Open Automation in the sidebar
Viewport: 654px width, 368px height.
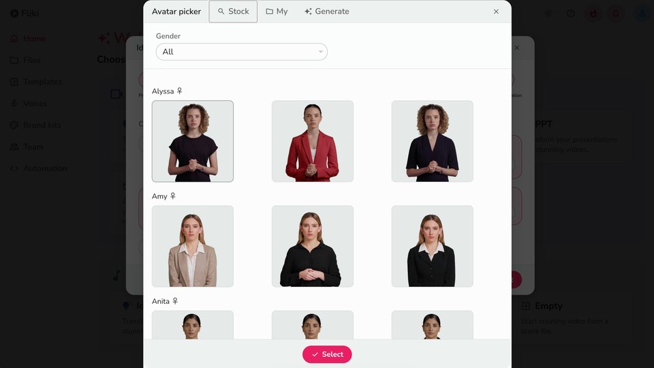coord(38,168)
